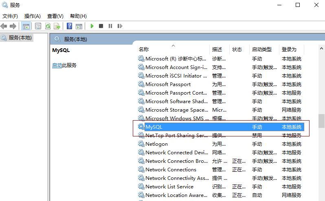Click 自动 startup type of Network Location Aware

pos(257,195)
